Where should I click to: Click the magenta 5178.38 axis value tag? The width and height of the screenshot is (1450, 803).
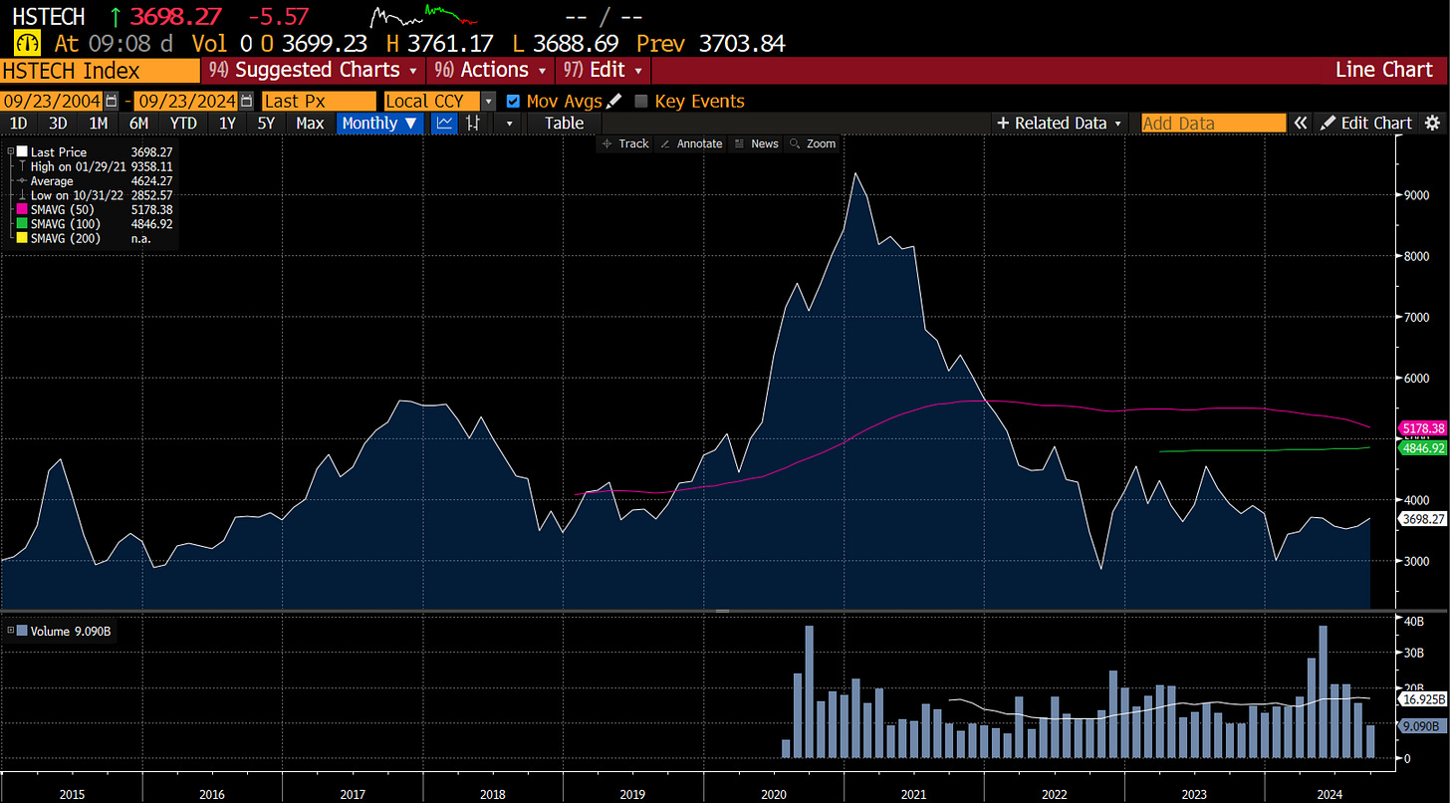pyautogui.click(x=1424, y=428)
